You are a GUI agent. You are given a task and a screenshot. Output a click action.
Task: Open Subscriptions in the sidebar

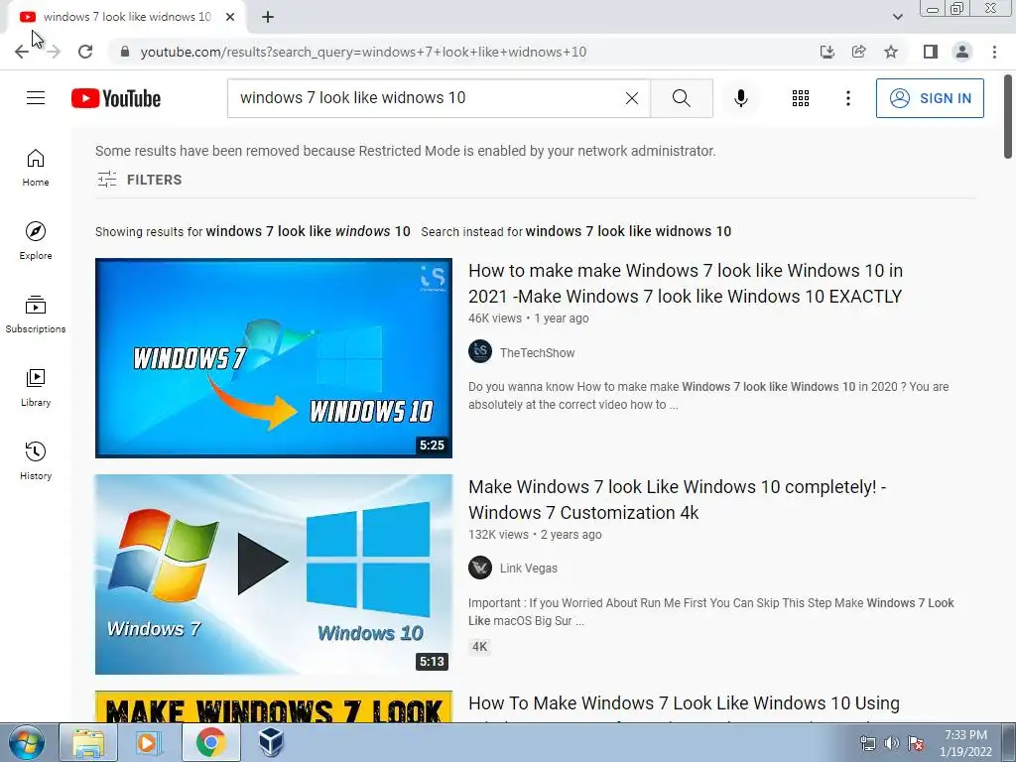click(36, 315)
